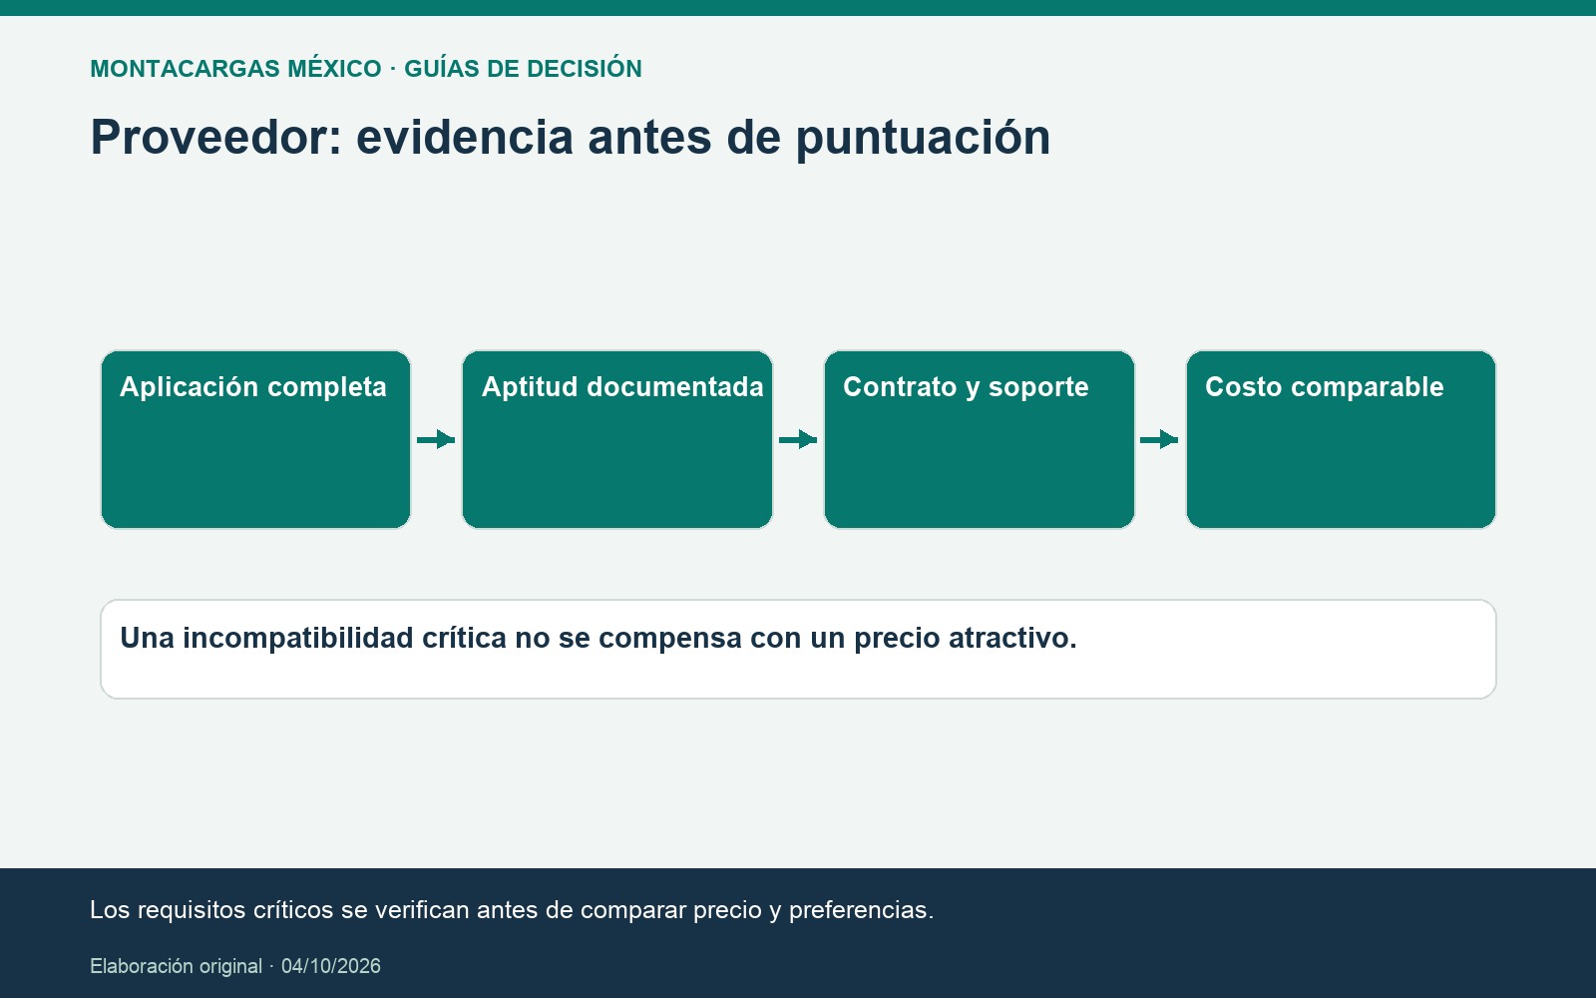This screenshot has height=998, width=1596.
Task: Click the header 'MONTACARGAS MÉXICO · GUÍAS DE DECISIÓN'
Action: coord(366,68)
